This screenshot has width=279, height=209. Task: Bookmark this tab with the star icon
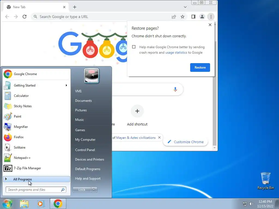pyautogui.click(x=183, y=17)
